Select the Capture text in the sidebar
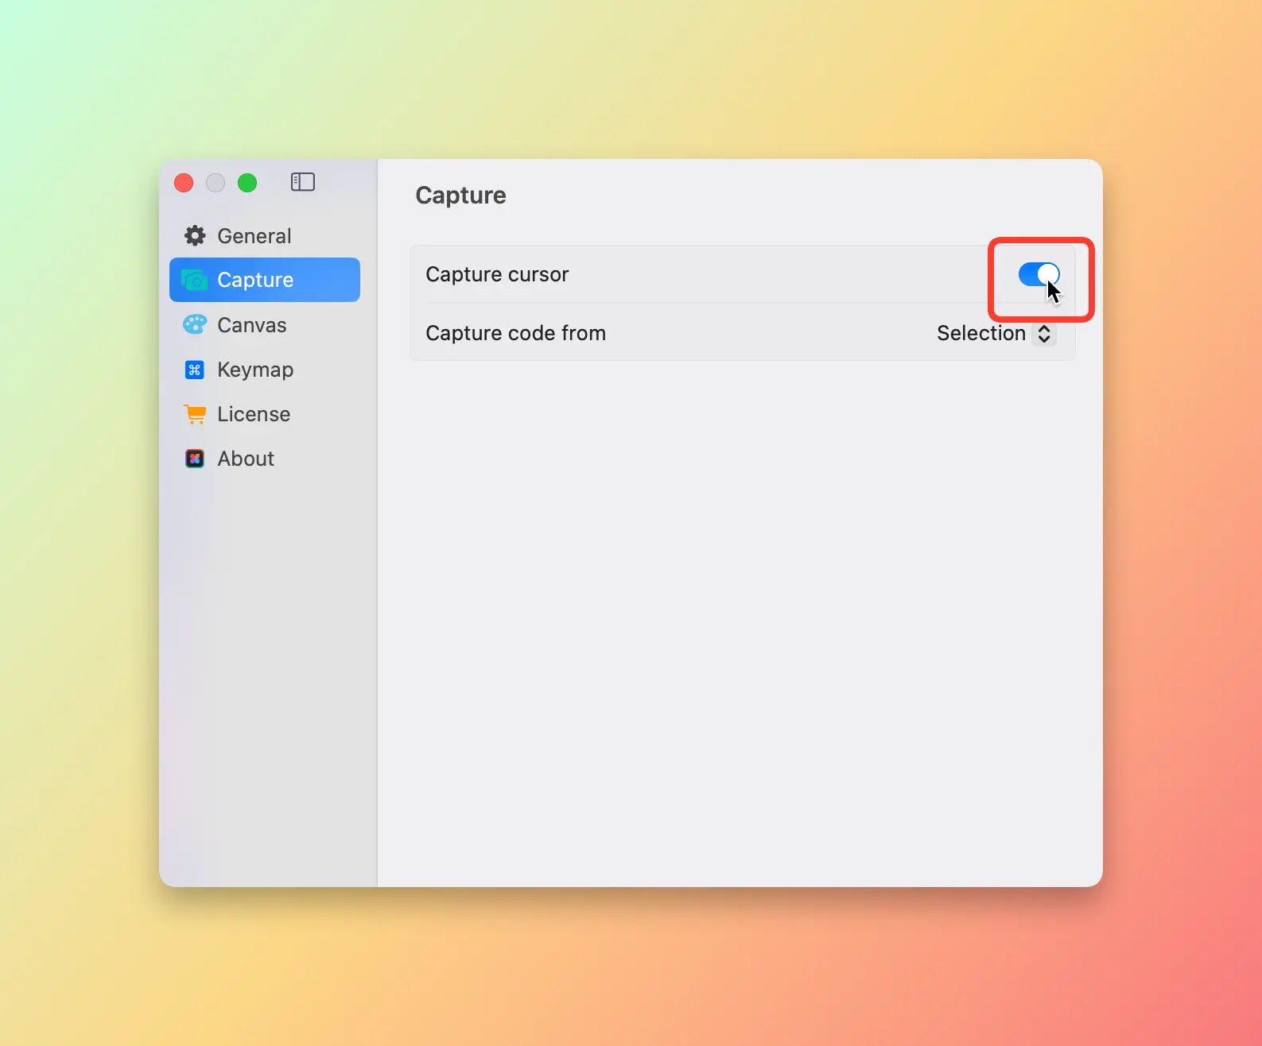Screen dimensions: 1262x1046 coord(255,280)
